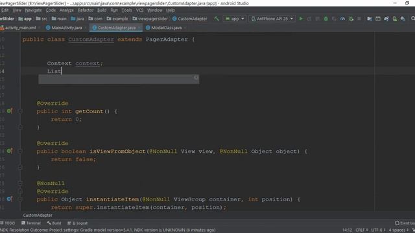
Task: Open the Run menu
Action: (114, 10)
